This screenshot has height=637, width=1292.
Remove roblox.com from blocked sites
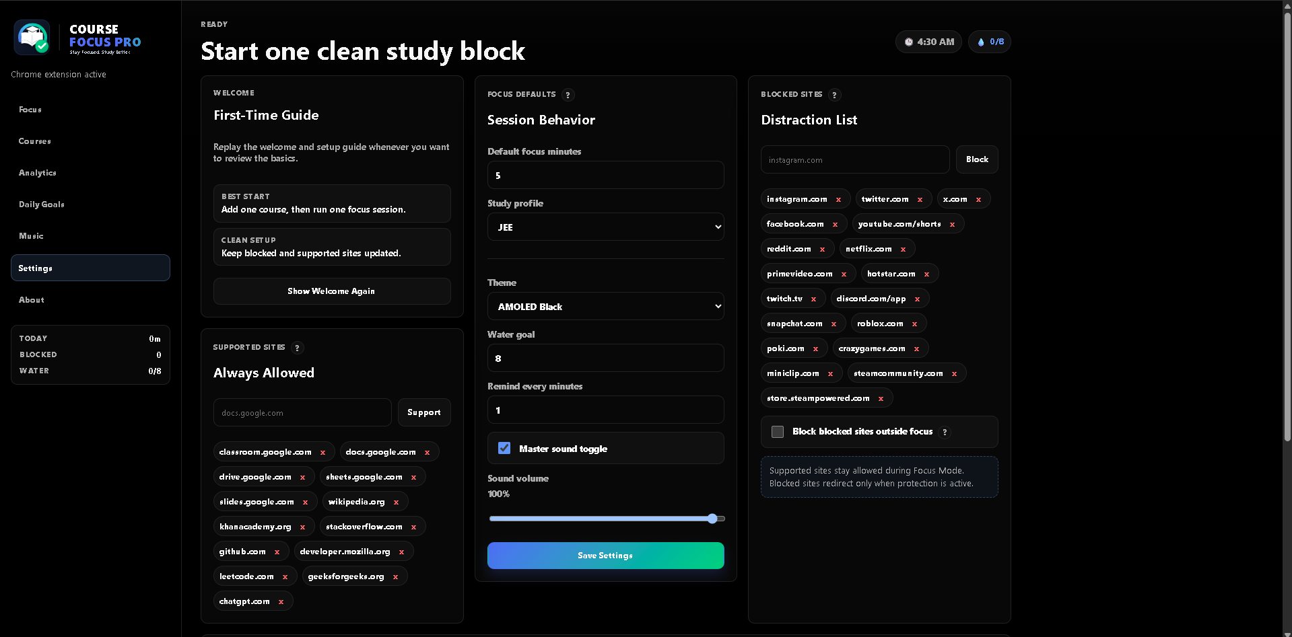tap(914, 324)
